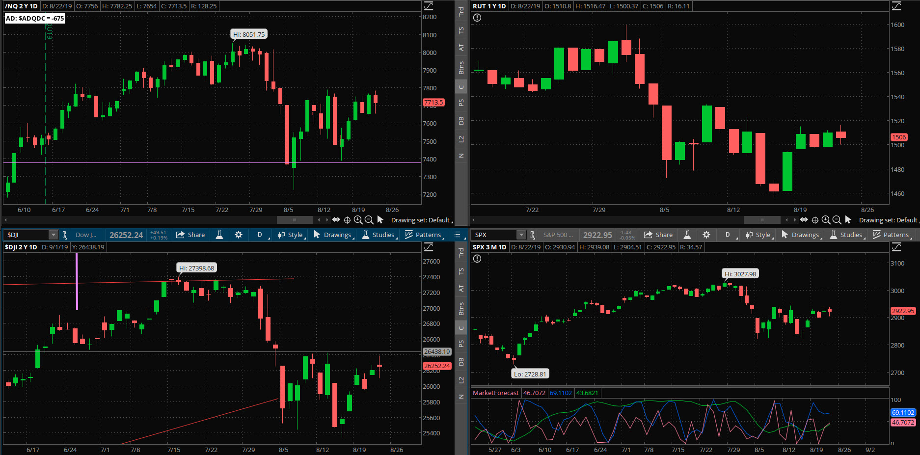The image size is (920, 455).
Task: Switch to the Trd side tab beside $DJI chart
Action: (x=461, y=252)
